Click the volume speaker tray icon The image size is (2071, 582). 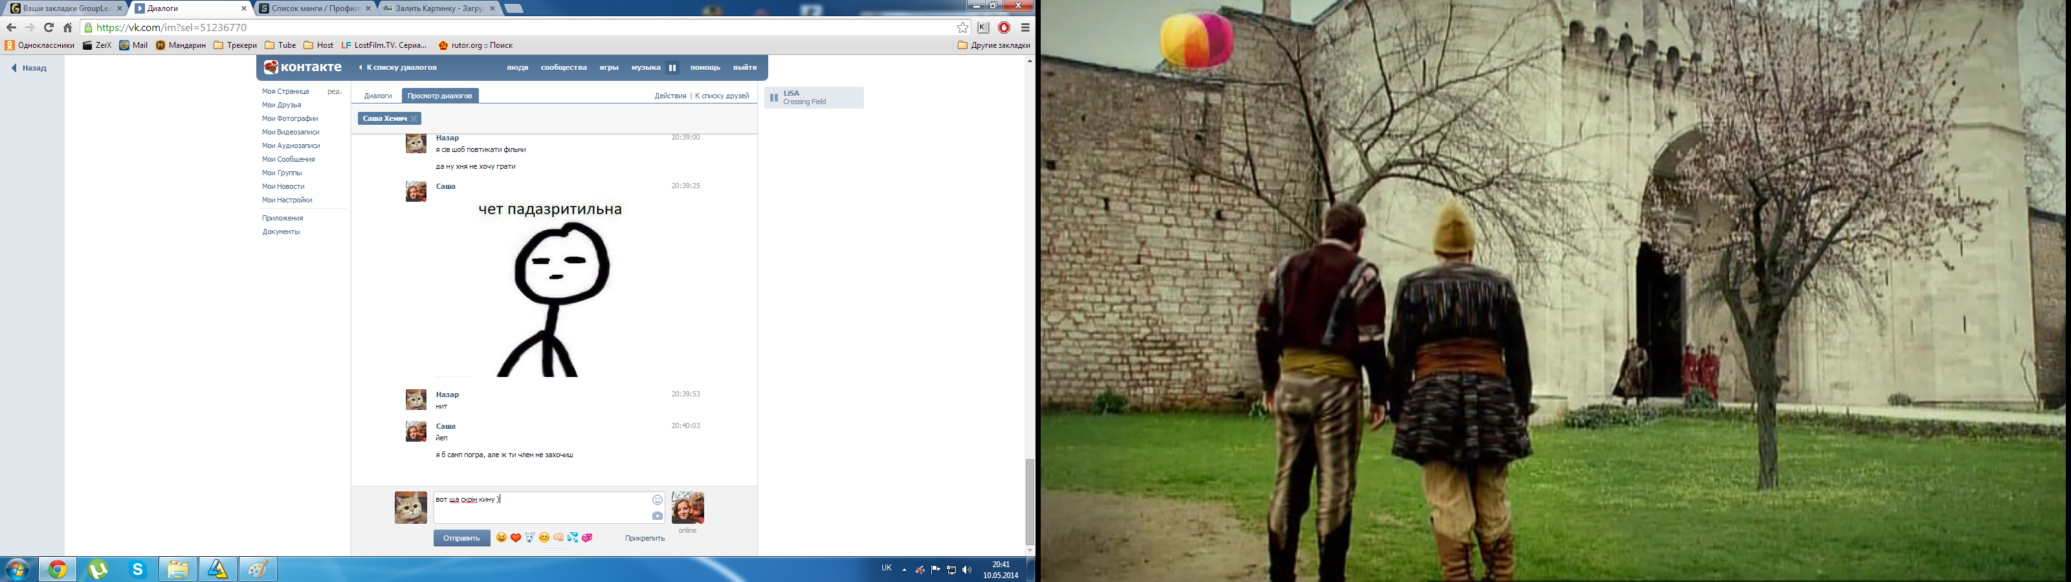pyautogui.click(x=966, y=570)
